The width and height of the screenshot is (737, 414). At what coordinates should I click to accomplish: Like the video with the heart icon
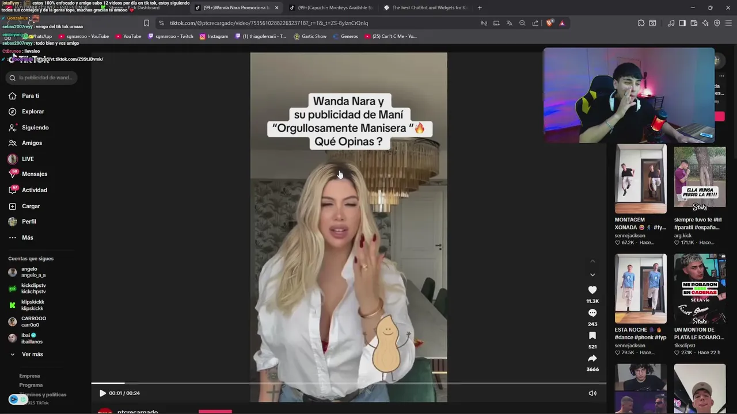click(x=592, y=290)
